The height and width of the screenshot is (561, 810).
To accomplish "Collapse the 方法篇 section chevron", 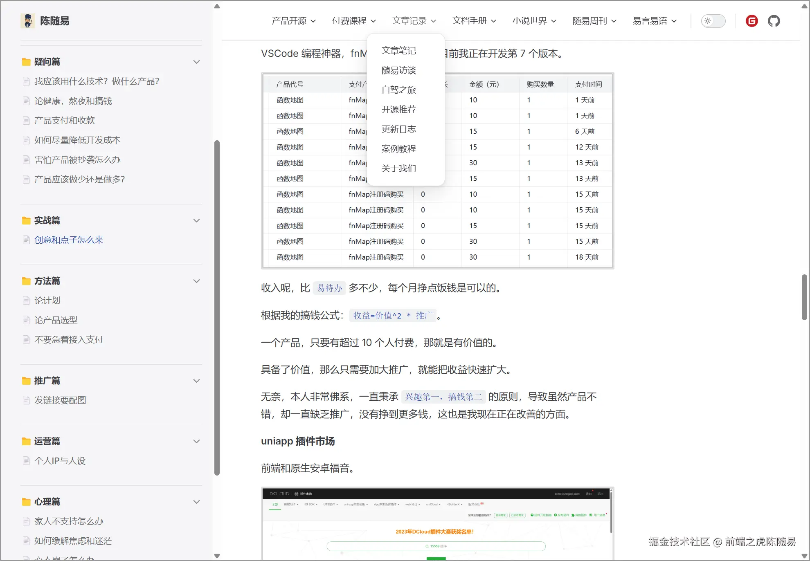I will 197,281.
